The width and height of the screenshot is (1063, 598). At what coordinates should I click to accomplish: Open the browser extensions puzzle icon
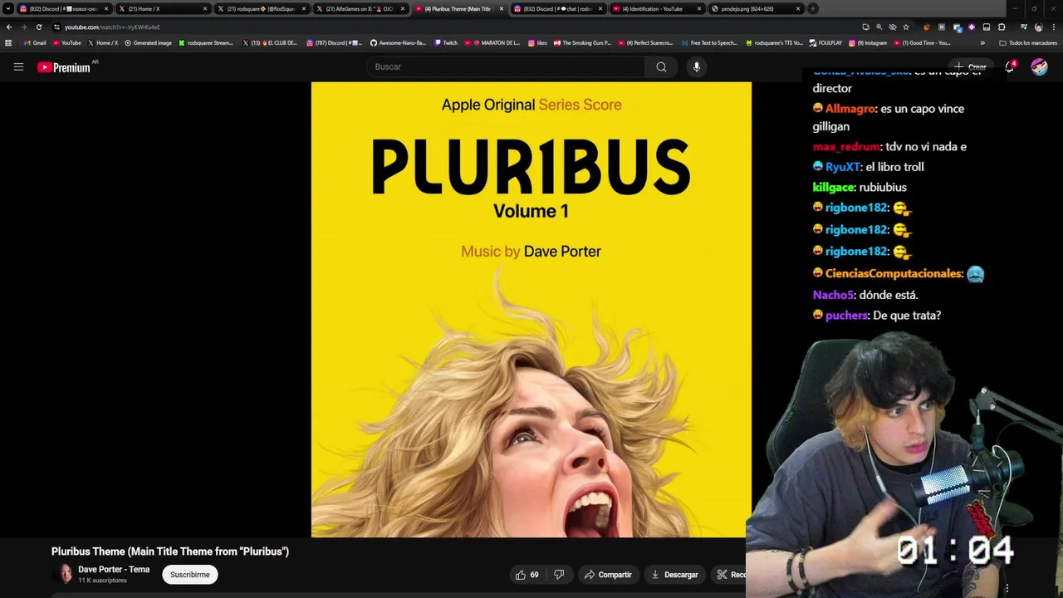click(1002, 27)
